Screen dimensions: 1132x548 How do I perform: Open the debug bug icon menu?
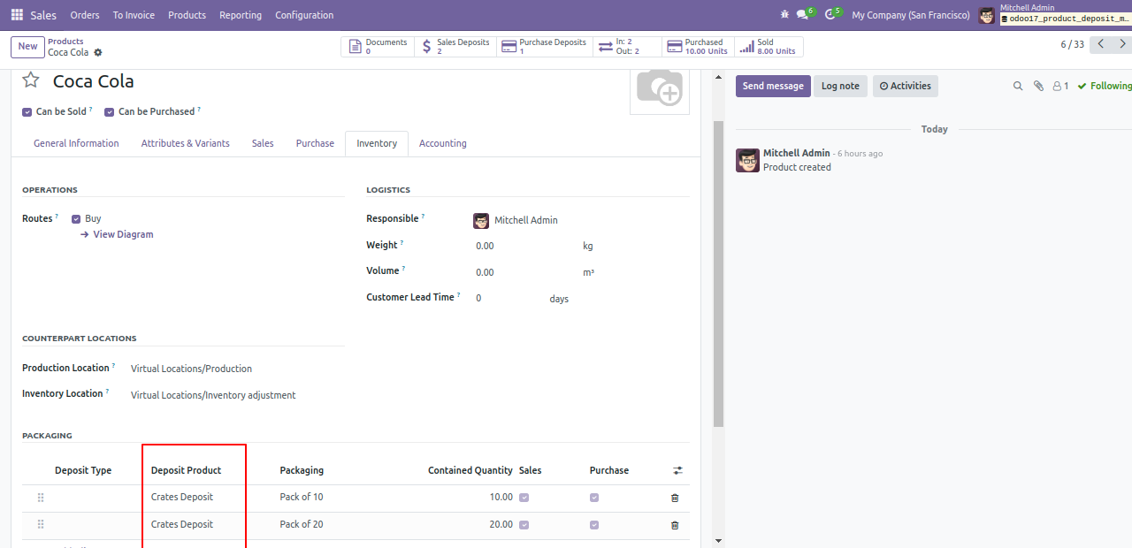784,15
